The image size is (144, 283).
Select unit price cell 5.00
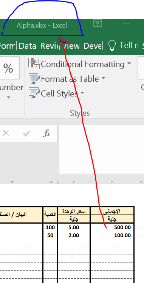74,227
